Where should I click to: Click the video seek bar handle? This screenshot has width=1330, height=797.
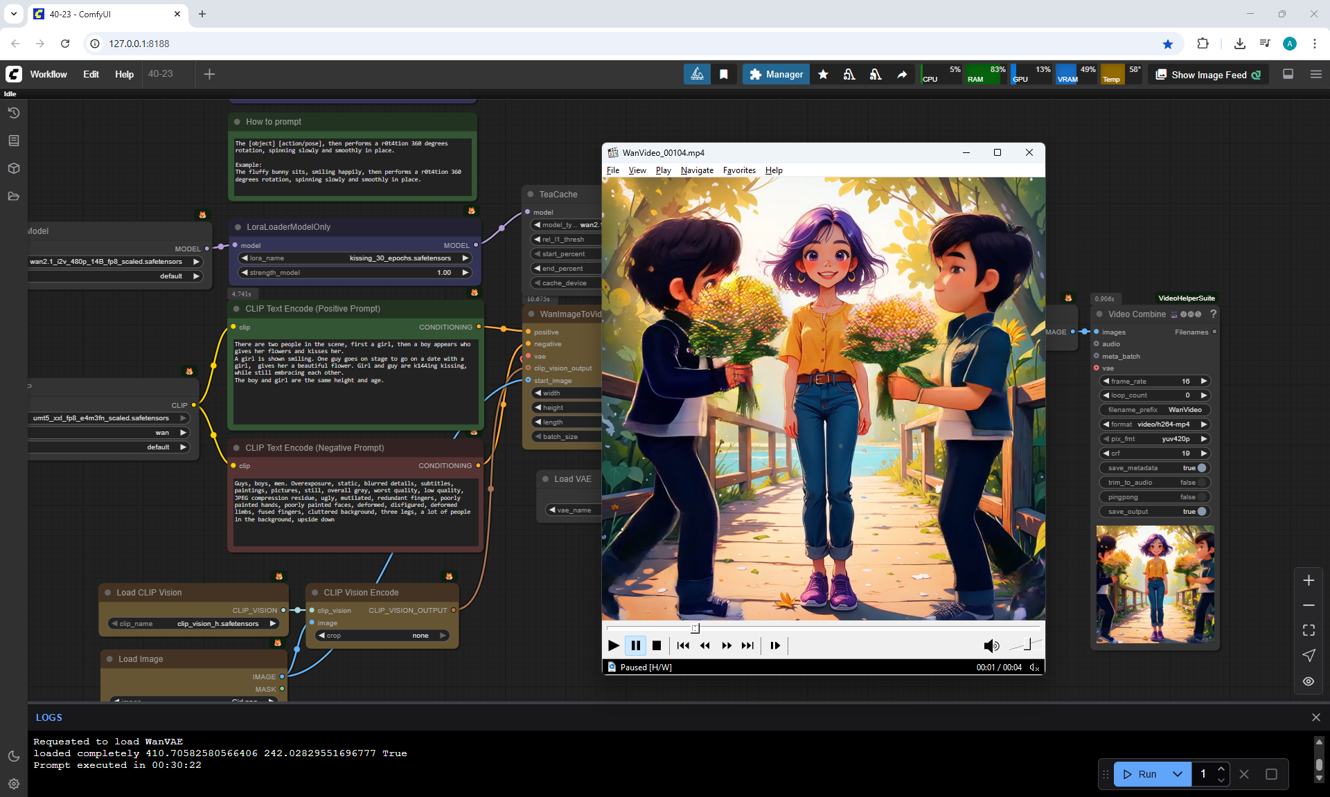coord(695,628)
